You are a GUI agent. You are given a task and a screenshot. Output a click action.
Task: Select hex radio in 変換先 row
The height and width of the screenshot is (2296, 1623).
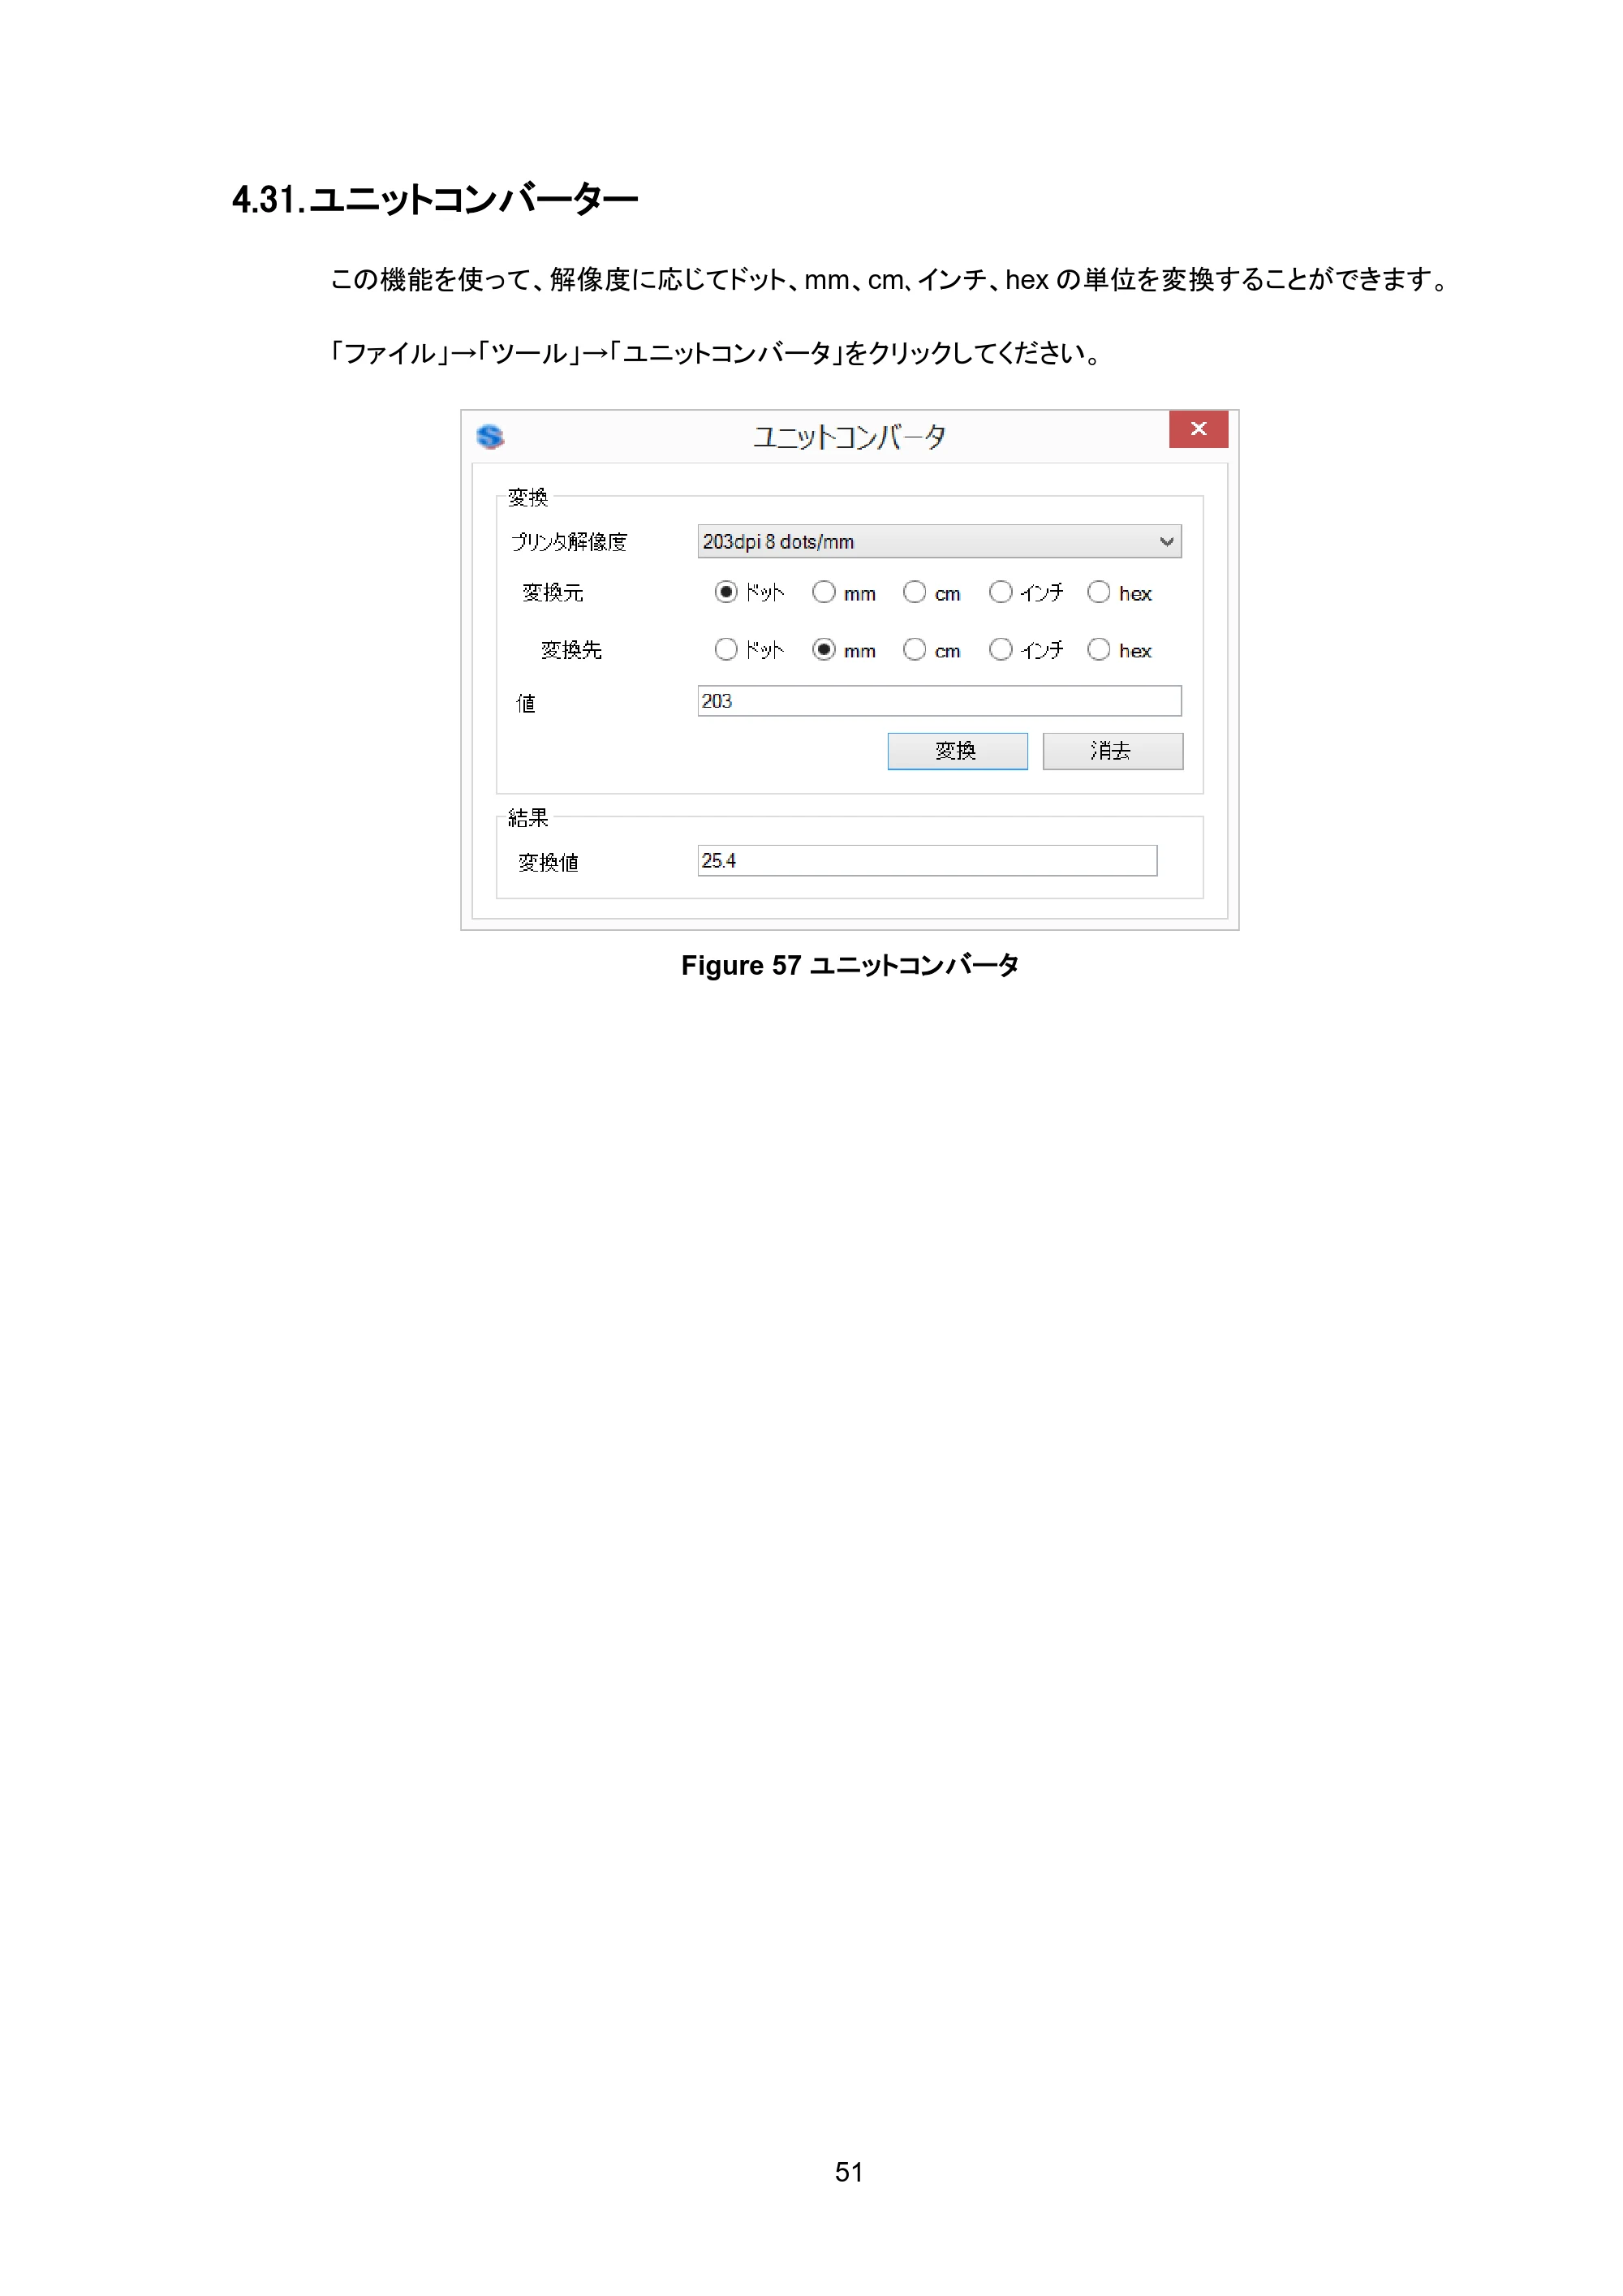point(1098,649)
